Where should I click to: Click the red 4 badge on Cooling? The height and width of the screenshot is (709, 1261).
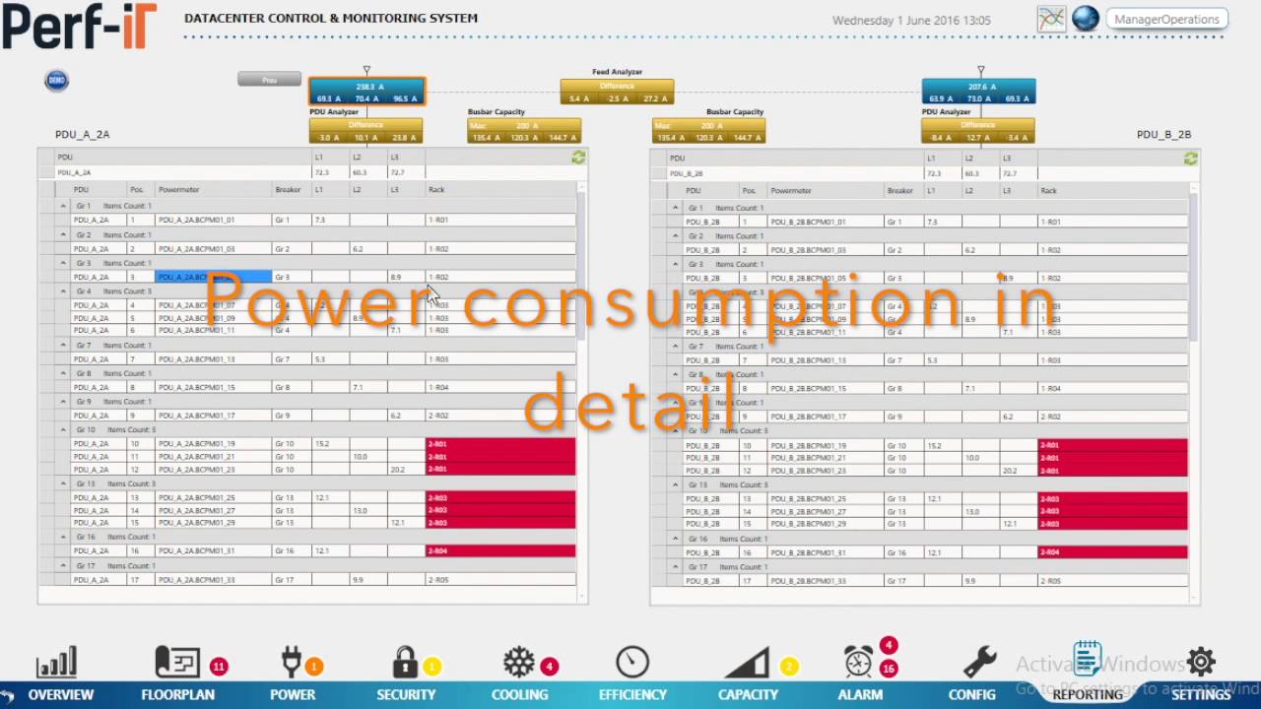click(x=550, y=667)
